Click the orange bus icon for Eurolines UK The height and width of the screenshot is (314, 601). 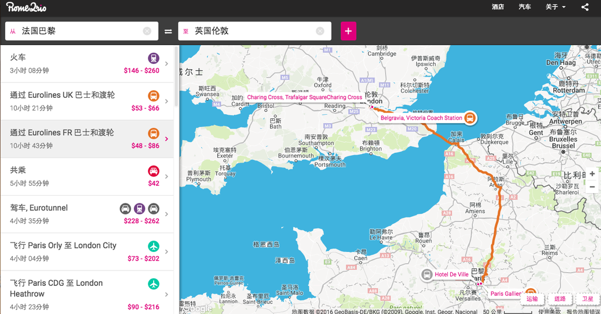[x=153, y=95]
